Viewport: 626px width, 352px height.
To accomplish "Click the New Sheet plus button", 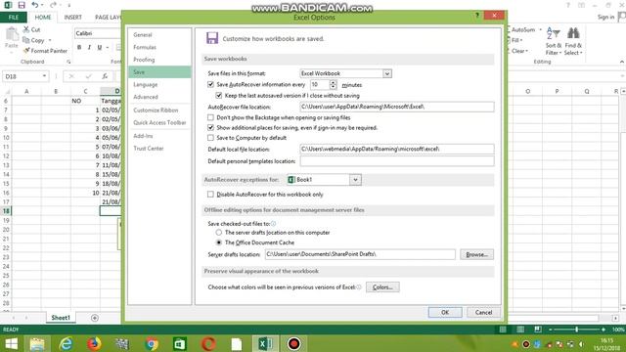I will point(95,318).
